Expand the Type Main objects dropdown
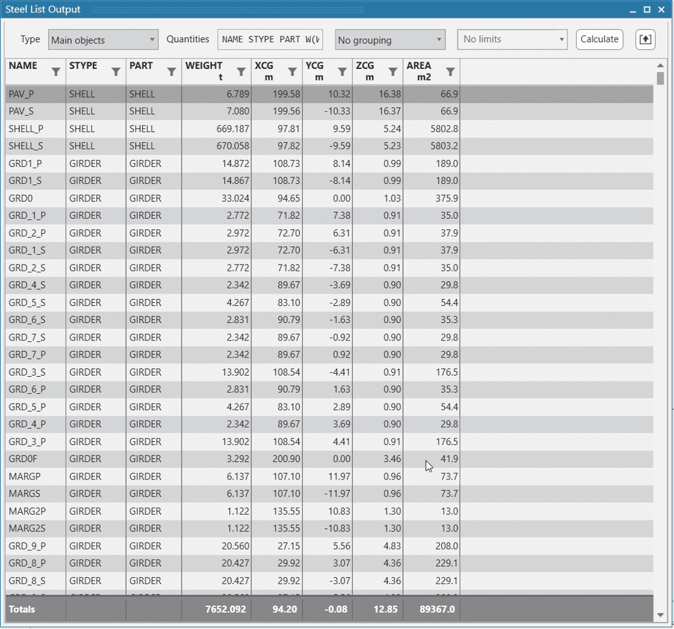Screen dimensions: 674x629 (x=103, y=40)
